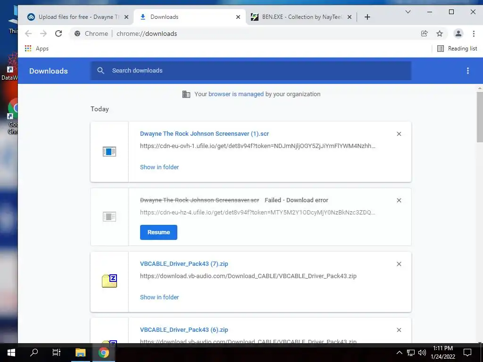Click the page vertical scrollbar thumb
Image resolution: width=483 pixels, height=362 pixels.
[x=480, y=117]
